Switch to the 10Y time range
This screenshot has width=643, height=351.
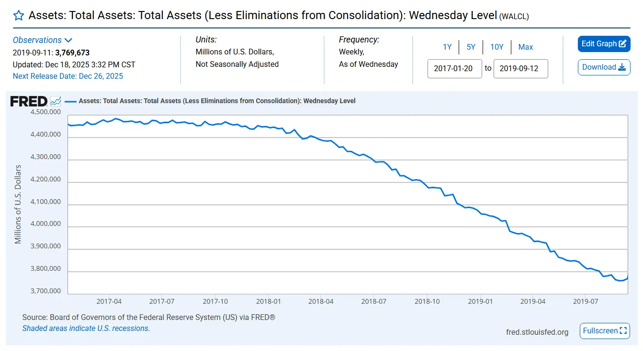(x=496, y=47)
